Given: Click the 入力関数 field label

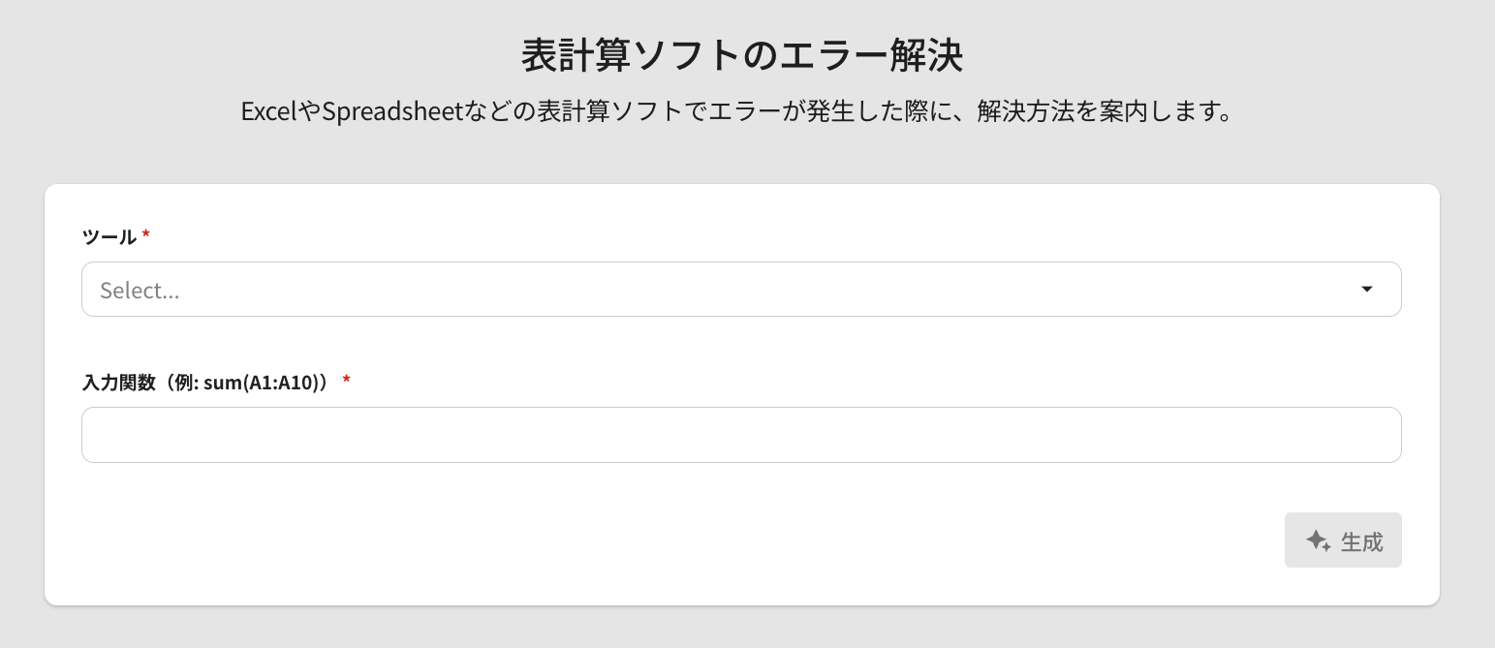Looking at the screenshot, I should [118, 382].
